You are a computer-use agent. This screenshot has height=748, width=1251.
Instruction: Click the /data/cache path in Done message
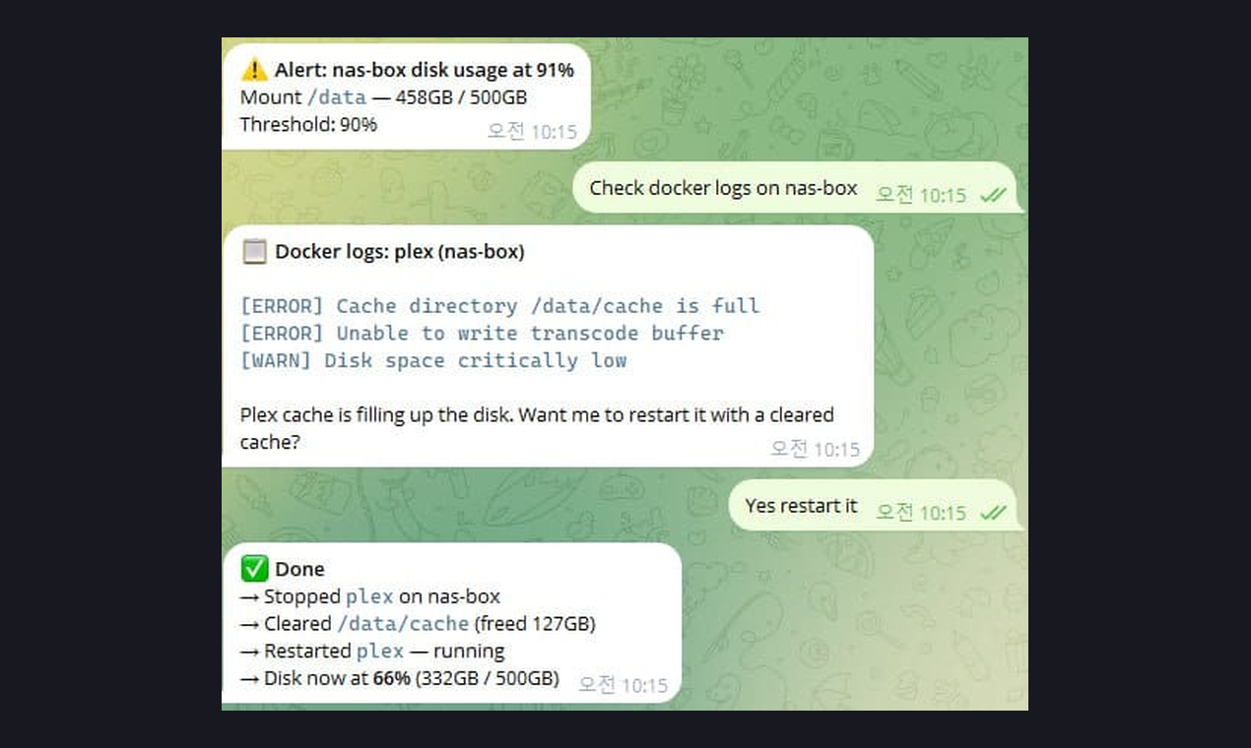(x=403, y=624)
